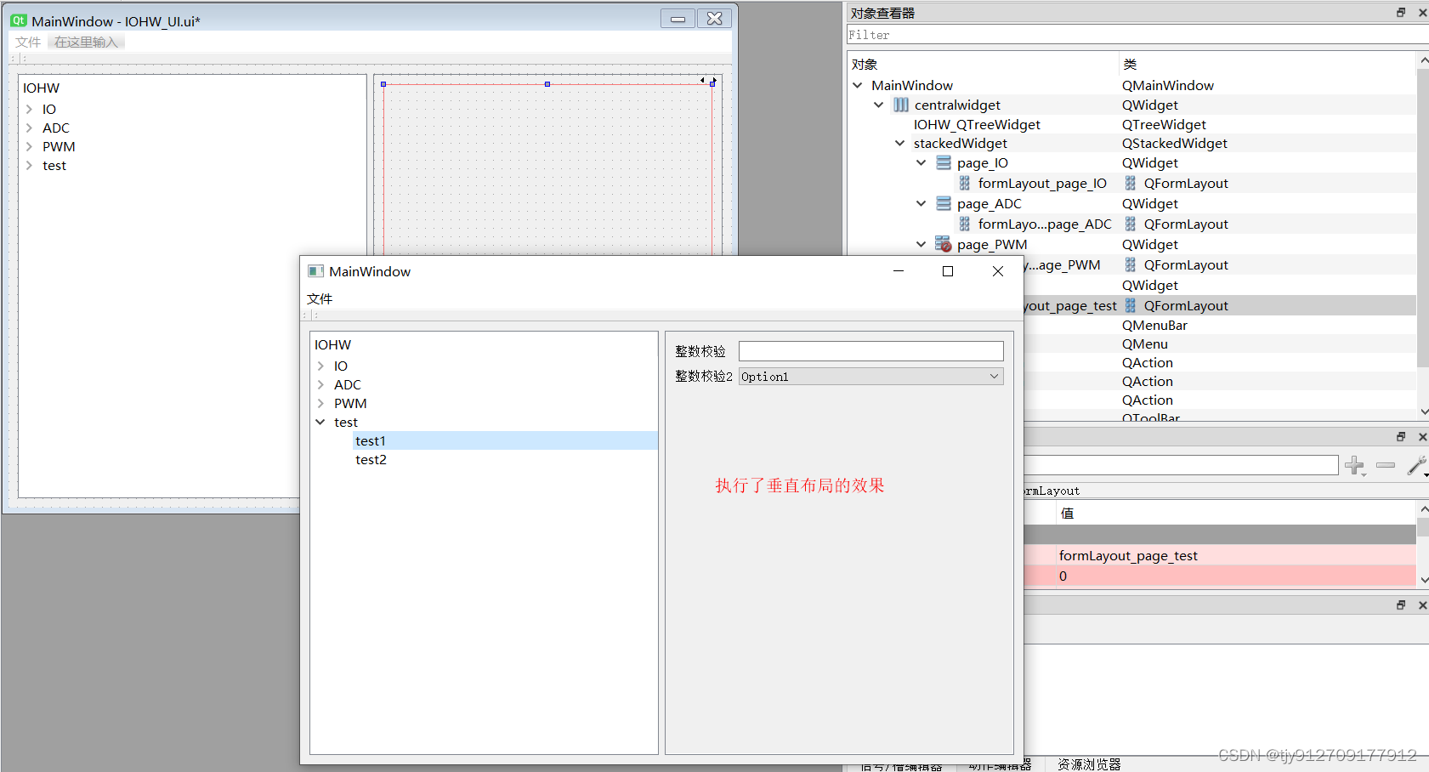The height and width of the screenshot is (772, 1429).
Task: Click the QStackedWidget class cell
Action: (x=1174, y=143)
